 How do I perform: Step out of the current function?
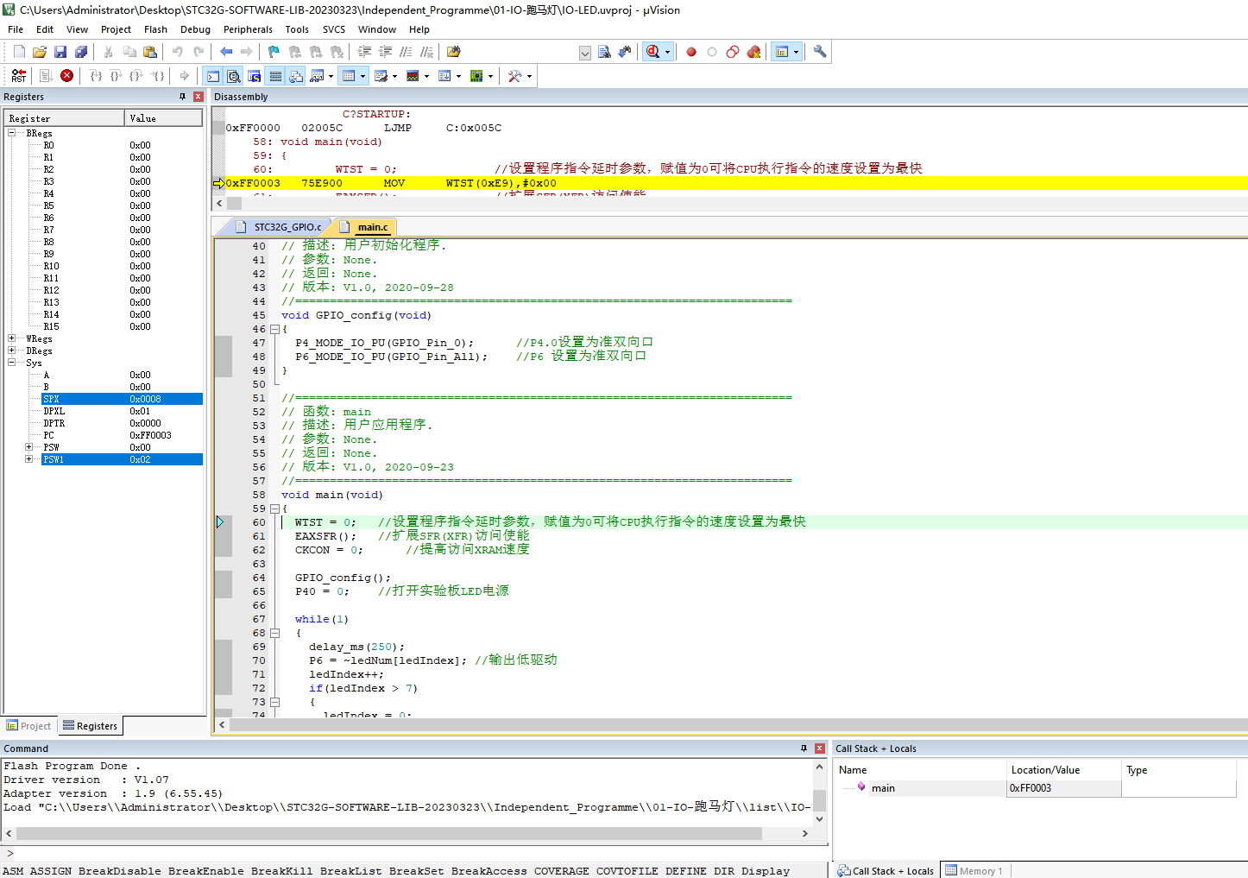pyautogui.click(x=137, y=76)
